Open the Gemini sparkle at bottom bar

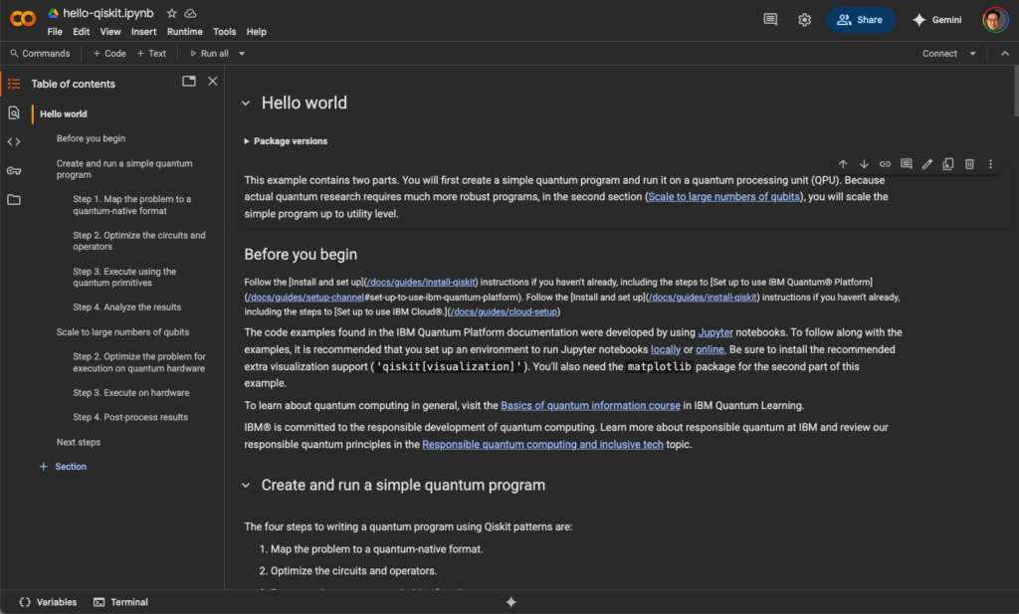point(510,602)
